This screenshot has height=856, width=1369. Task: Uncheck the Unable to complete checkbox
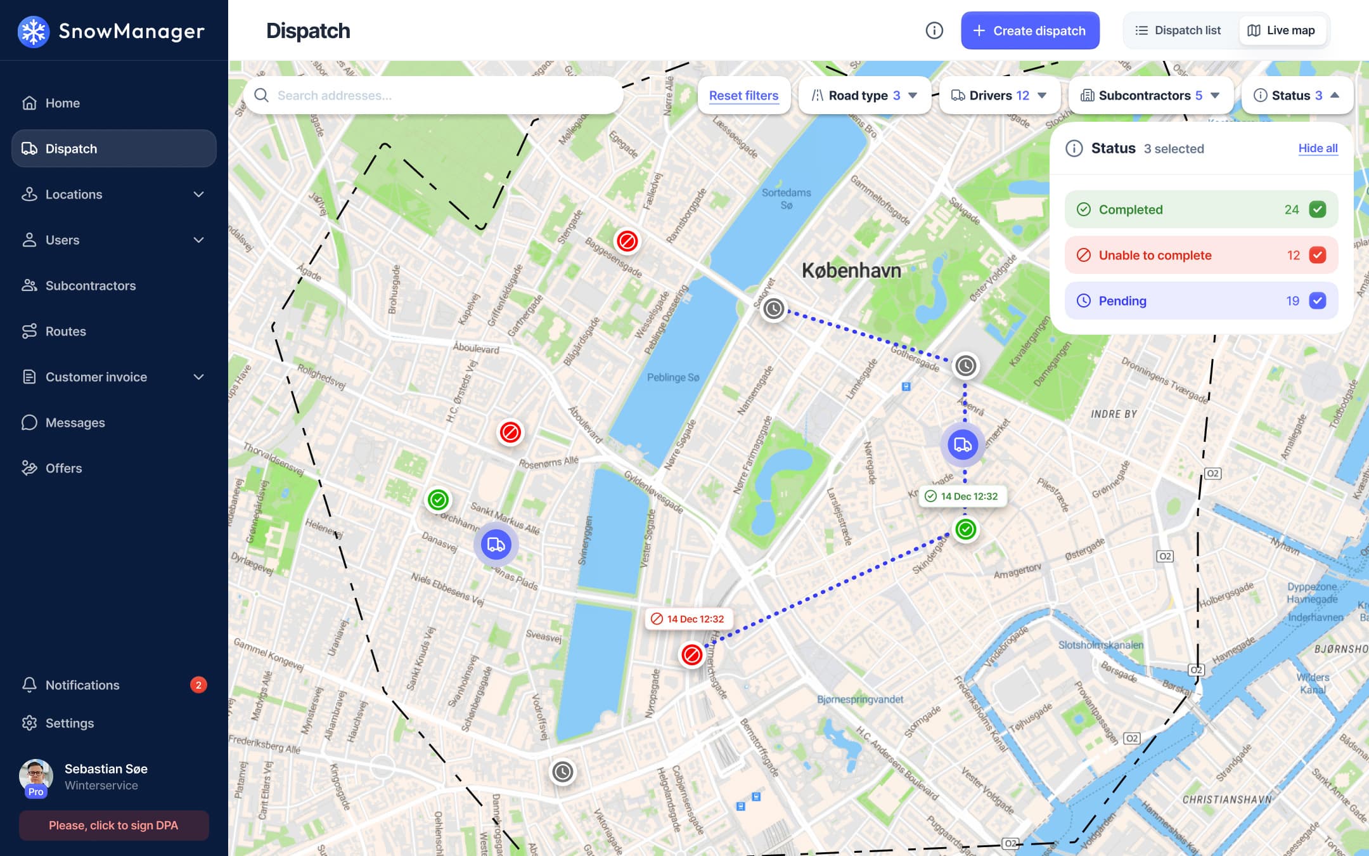1317,255
